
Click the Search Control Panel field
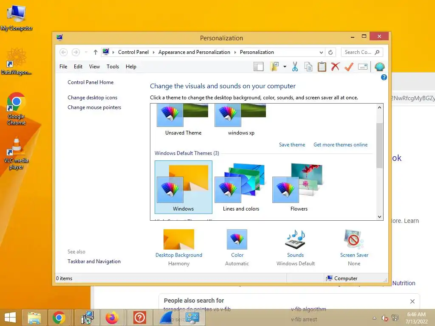click(362, 52)
